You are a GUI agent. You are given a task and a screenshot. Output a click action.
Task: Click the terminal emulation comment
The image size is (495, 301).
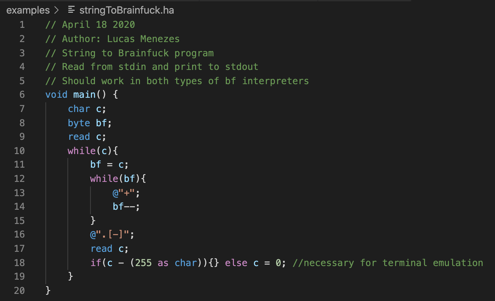[387, 263]
